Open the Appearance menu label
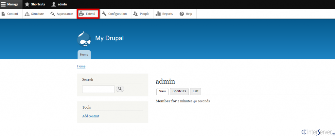The image size is (335, 136). pyautogui.click(x=65, y=14)
